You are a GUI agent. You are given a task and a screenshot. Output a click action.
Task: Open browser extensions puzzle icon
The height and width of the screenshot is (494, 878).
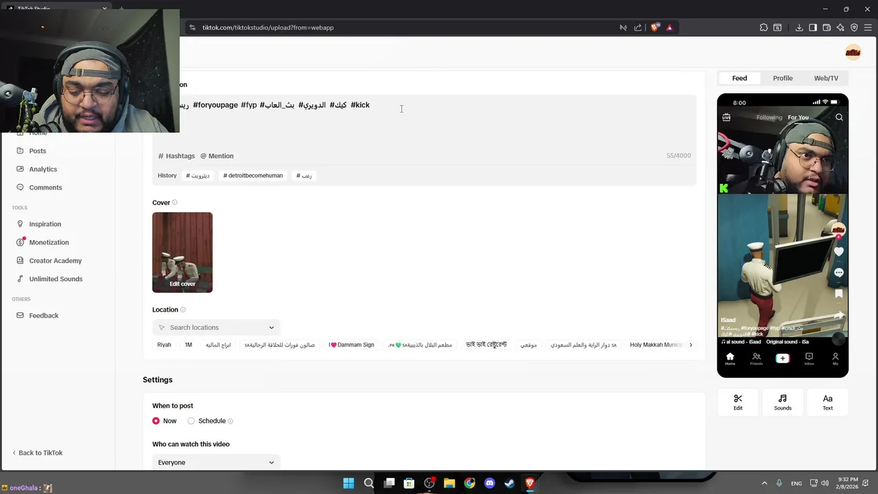[763, 27]
